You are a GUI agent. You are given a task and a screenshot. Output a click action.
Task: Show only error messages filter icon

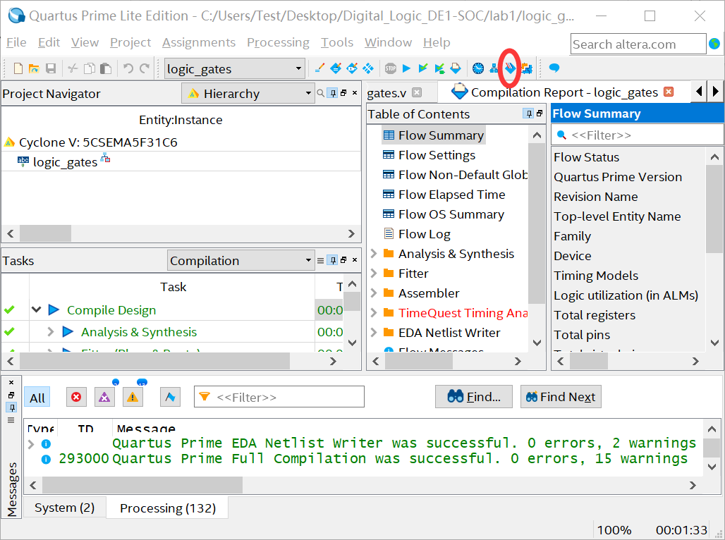point(76,397)
